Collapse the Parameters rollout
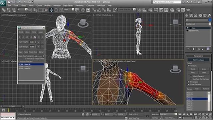This screenshot has height=120, width=213. pos(198,56)
